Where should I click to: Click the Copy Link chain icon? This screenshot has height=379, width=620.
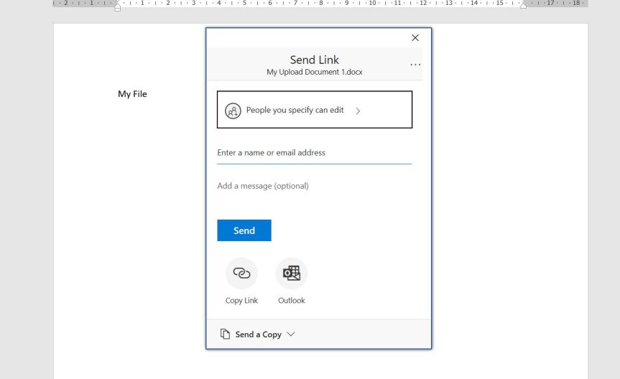click(241, 273)
